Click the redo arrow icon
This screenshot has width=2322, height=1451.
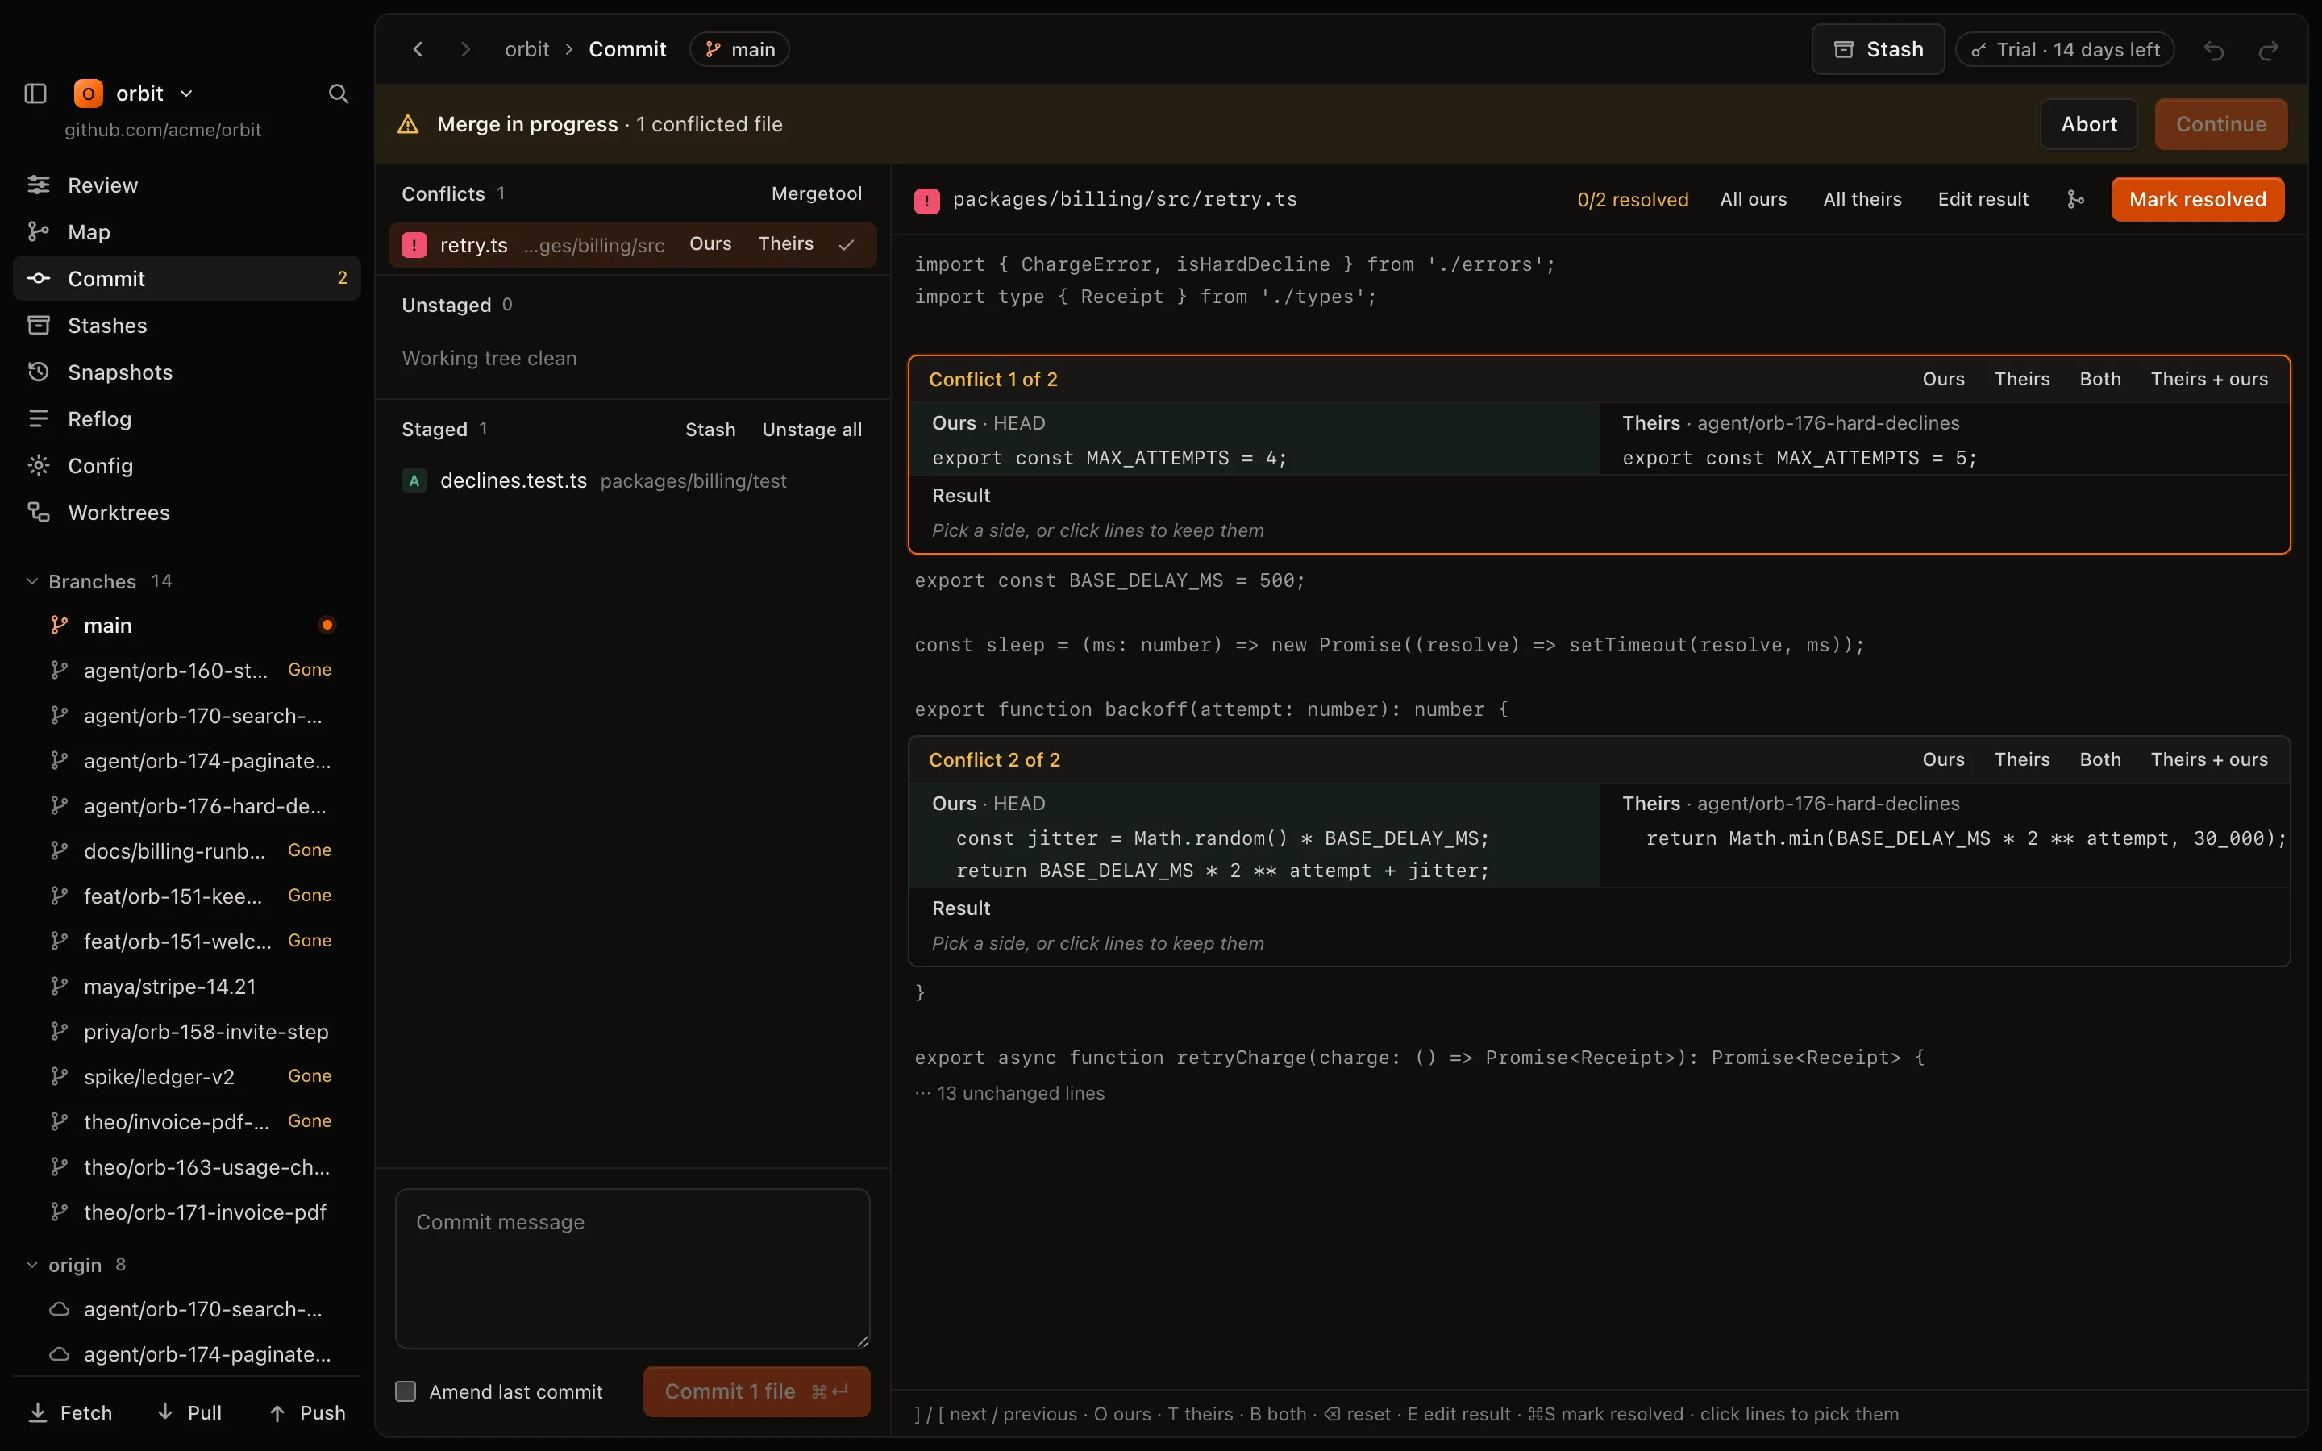click(x=2268, y=50)
